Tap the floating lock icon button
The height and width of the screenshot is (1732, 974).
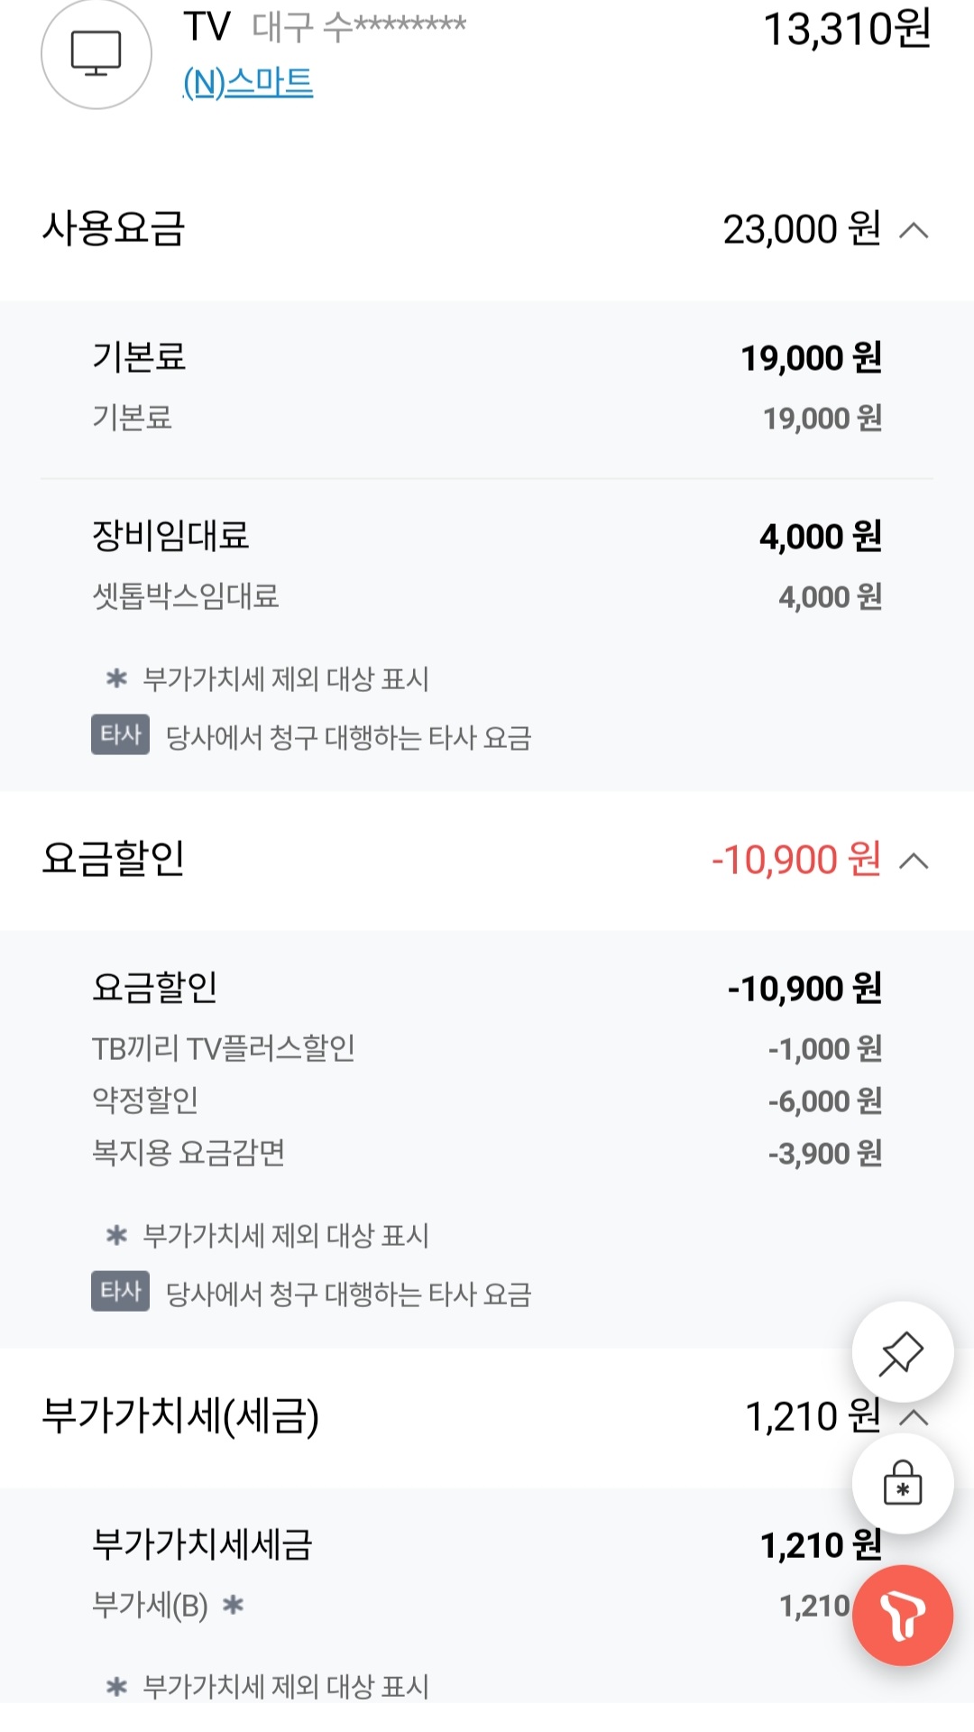pyautogui.click(x=902, y=1483)
